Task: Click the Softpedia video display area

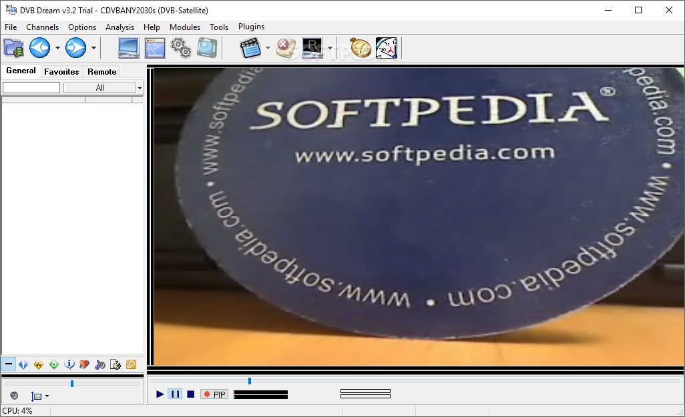Action: 419,216
